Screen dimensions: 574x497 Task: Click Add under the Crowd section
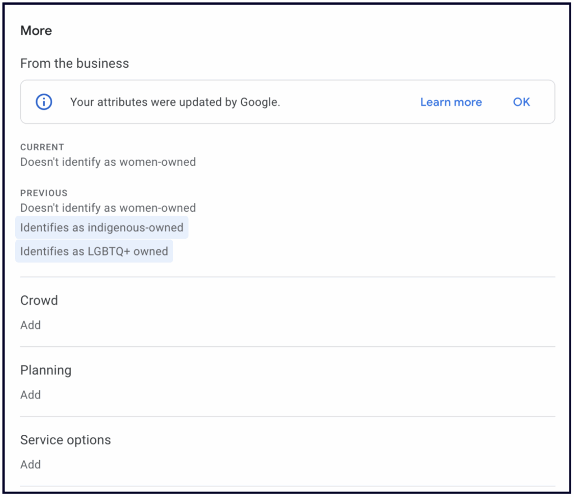click(30, 325)
